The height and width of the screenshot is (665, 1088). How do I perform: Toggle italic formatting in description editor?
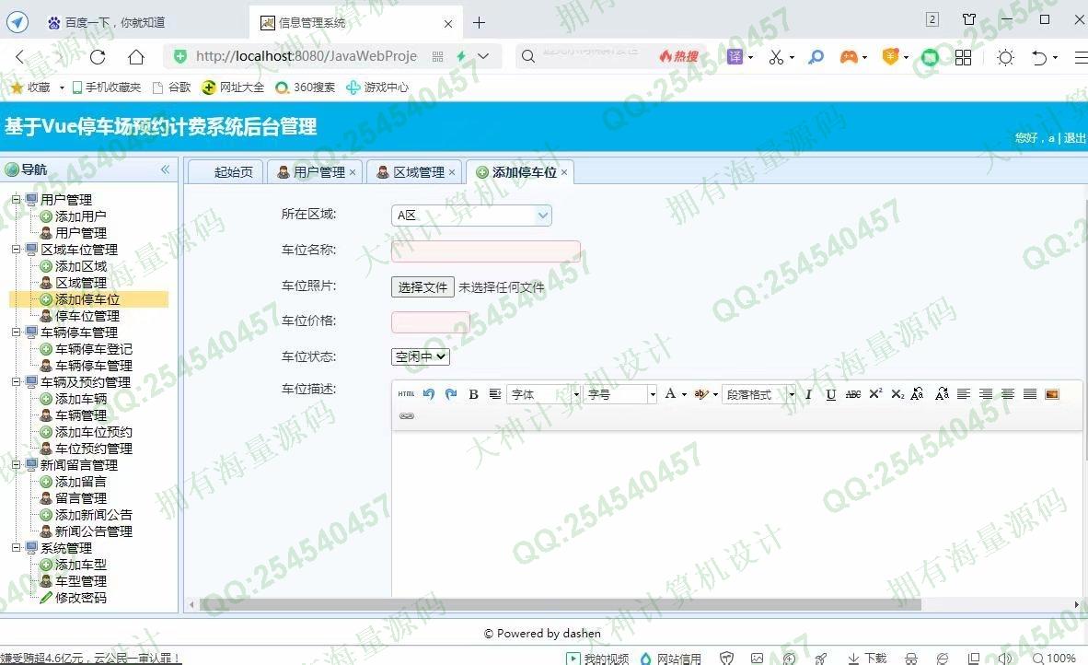click(x=808, y=394)
